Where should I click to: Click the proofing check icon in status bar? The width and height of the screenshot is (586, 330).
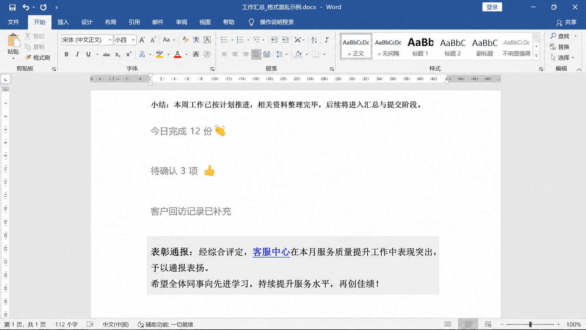pyautogui.click(x=90, y=324)
